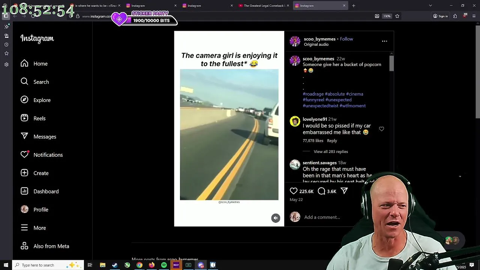Open Google Chrome from taskbar
Viewport: 480px width, 270px height.
pos(139,265)
